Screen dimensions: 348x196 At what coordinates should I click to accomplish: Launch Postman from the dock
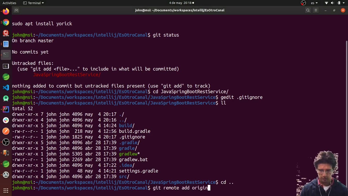click(x=6, y=131)
